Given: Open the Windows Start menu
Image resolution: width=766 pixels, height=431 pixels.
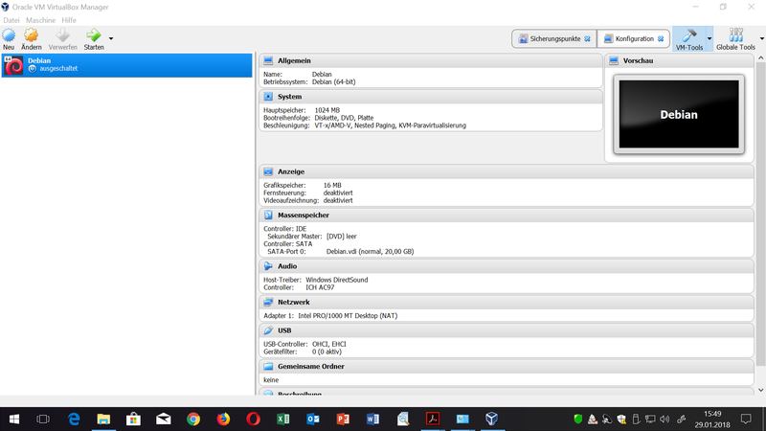Looking at the screenshot, I should pos(14,419).
